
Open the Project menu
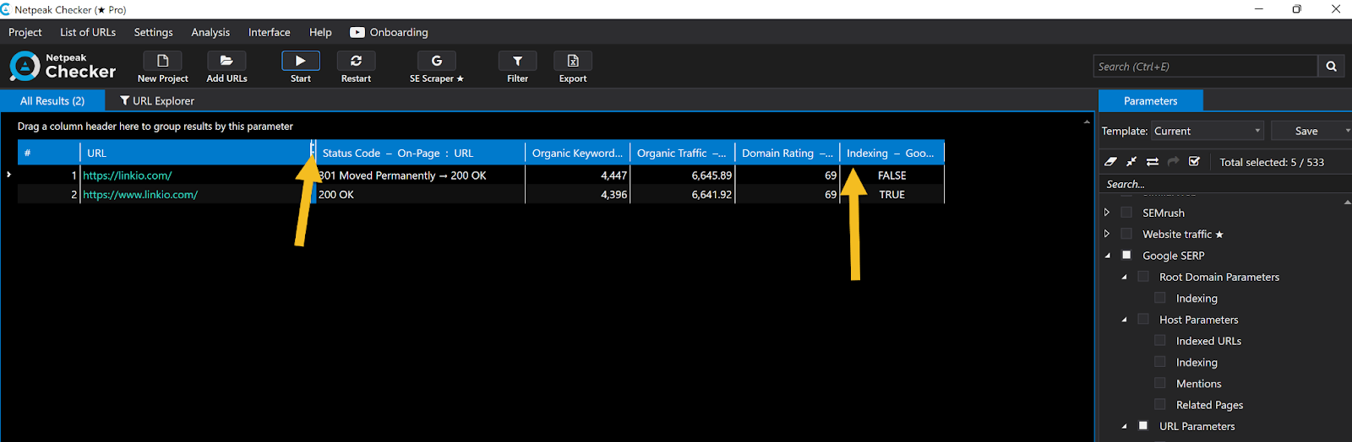coord(25,32)
